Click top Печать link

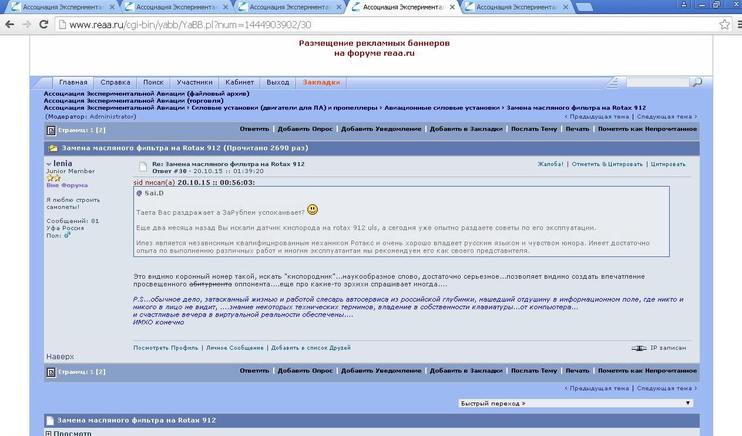click(x=578, y=129)
